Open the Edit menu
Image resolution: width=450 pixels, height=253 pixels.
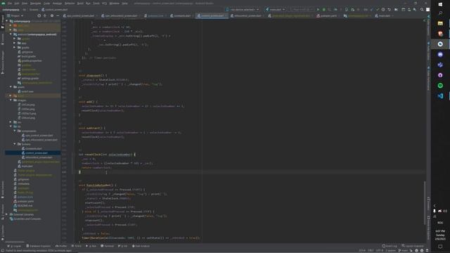[x=17, y=3]
